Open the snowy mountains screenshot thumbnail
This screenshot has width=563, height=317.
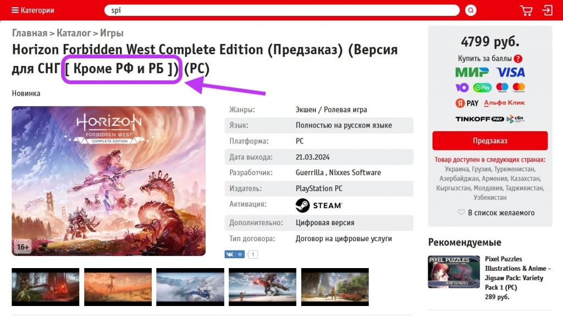pyautogui.click(x=190, y=287)
